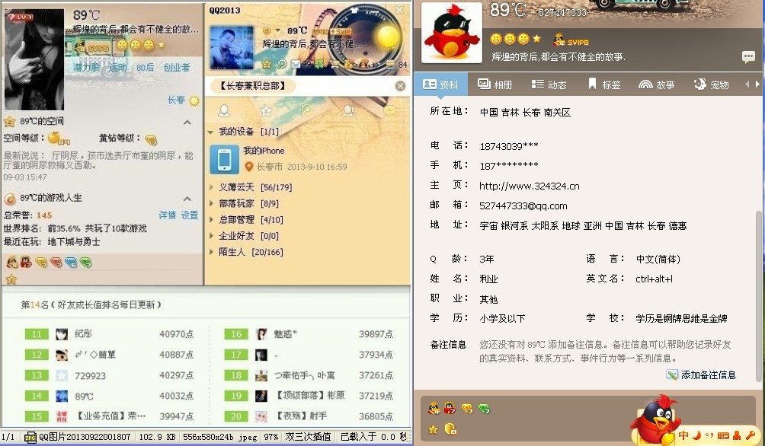Click the red diamond service icon in info card
The height and width of the screenshot is (446, 765).
tap(56, 263)
